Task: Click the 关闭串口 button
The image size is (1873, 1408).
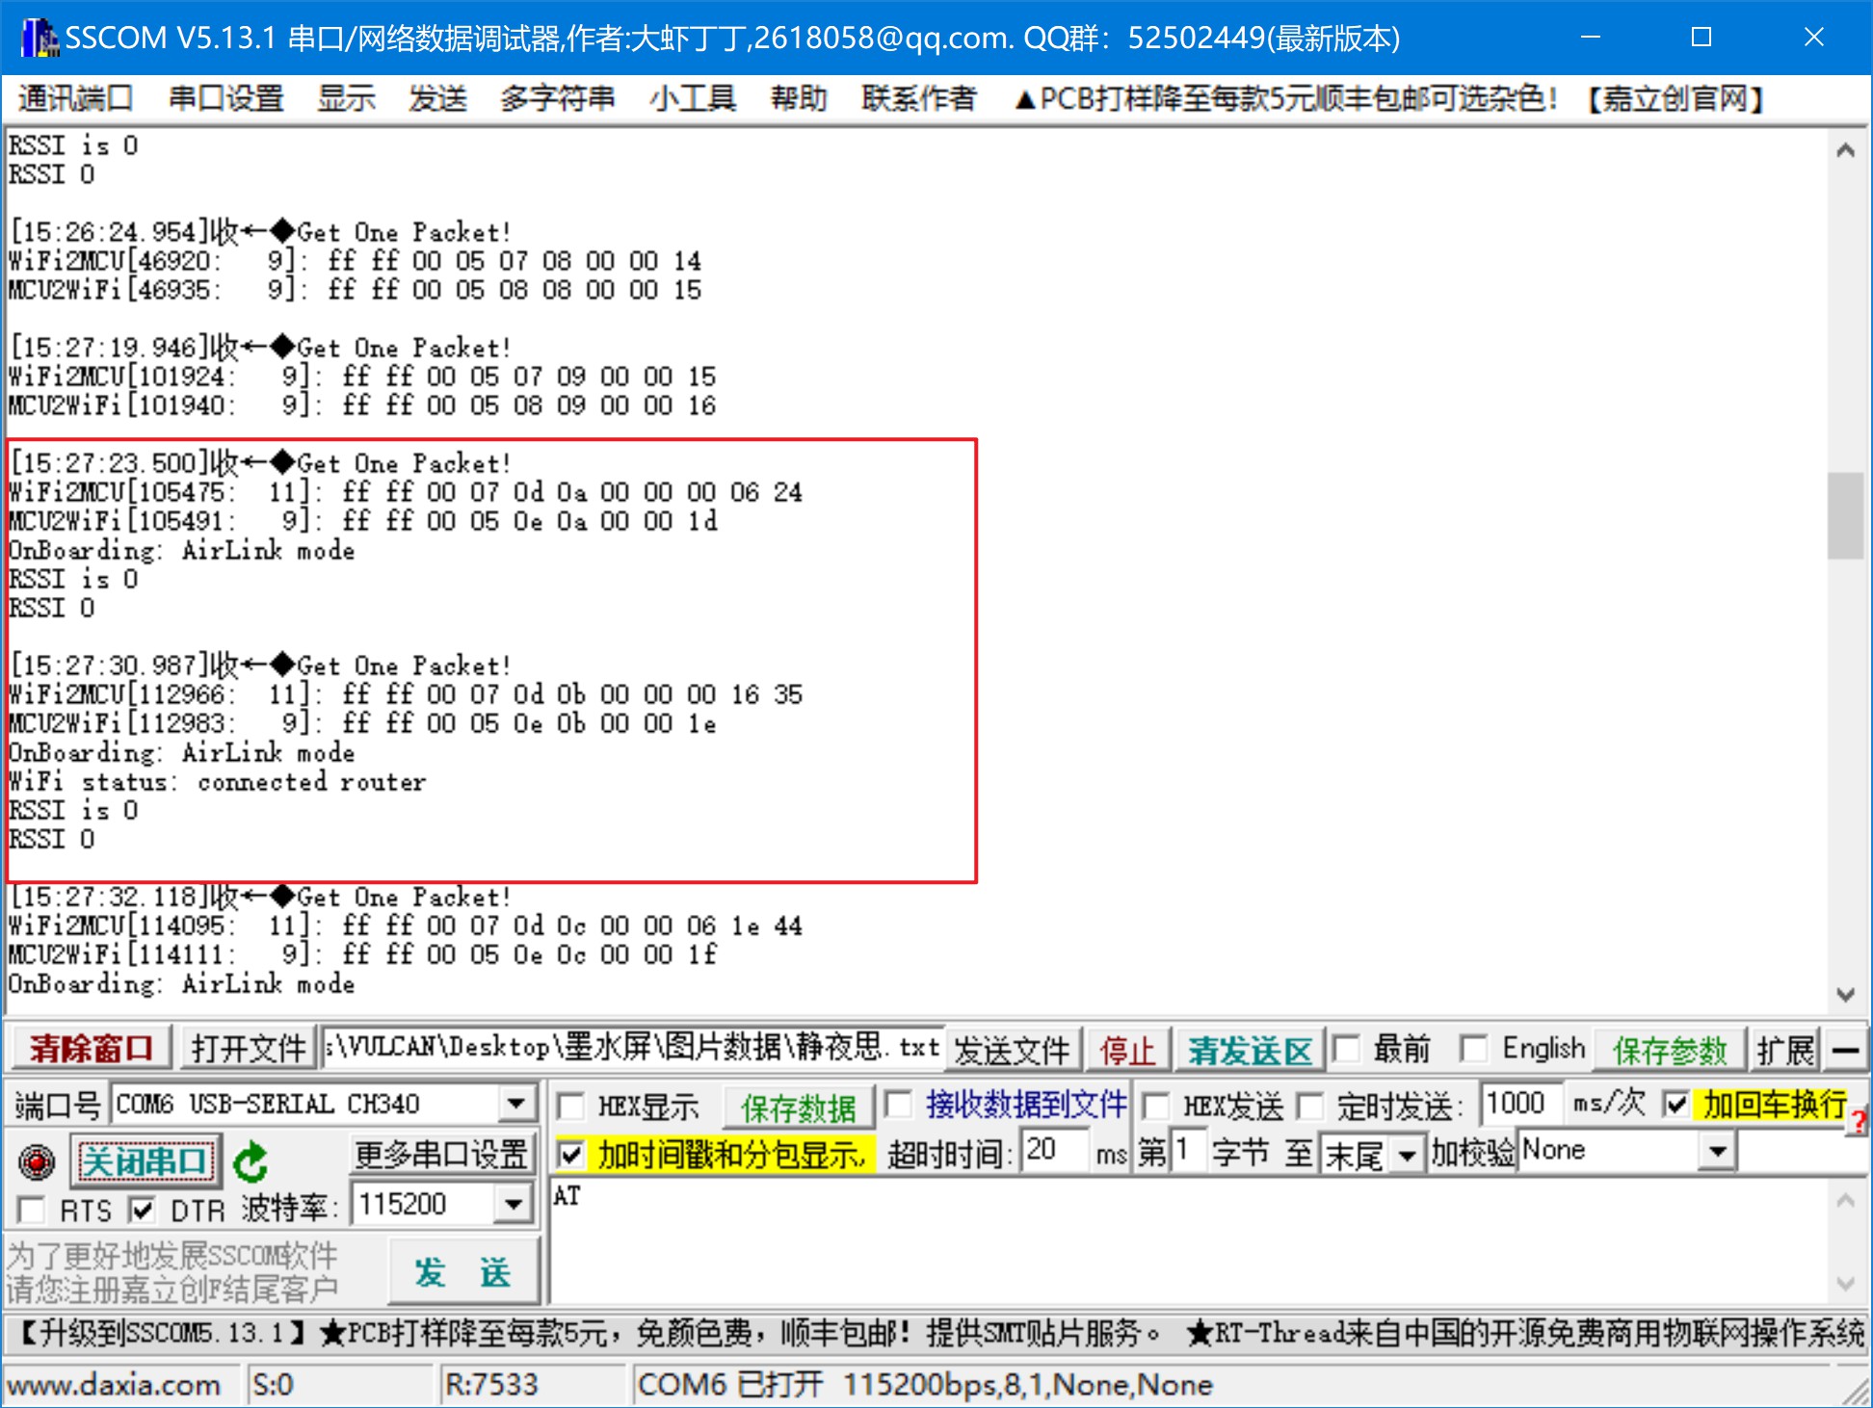Action: 145,1161
